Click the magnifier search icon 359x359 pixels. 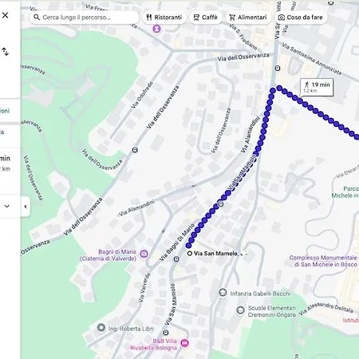(37, 18)
